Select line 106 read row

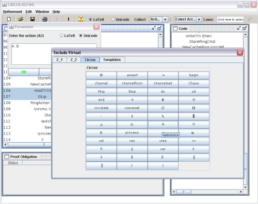coord(27,90)
